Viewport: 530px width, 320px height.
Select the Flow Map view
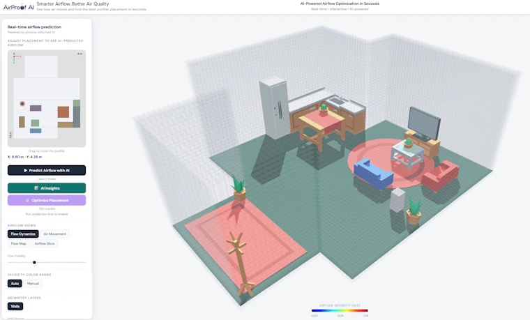(19, 243)
